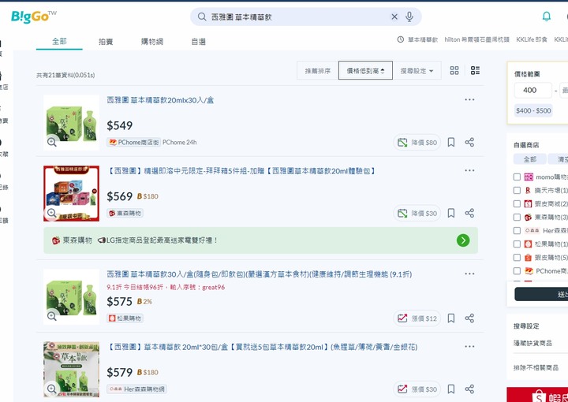This screenshot has height=402, width=568.
Task: Click the 降價 $30 price tracker button
Action: (417, 213)
